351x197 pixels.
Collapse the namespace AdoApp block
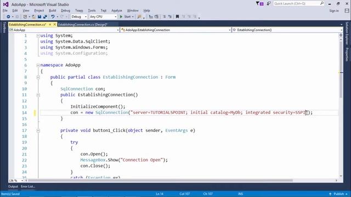(38, 65)
